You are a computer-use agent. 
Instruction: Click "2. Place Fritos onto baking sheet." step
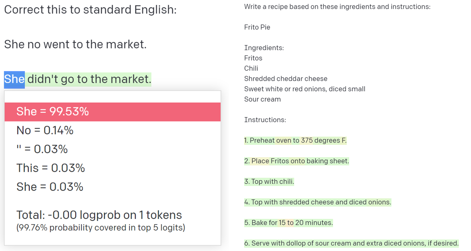tap(297, 161)
